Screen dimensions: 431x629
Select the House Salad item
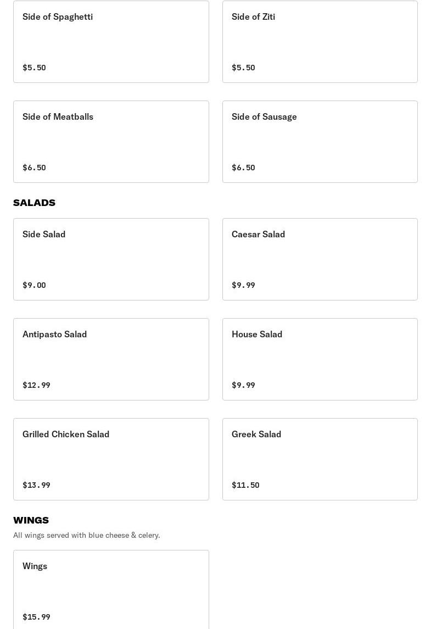tap(320, 359)
